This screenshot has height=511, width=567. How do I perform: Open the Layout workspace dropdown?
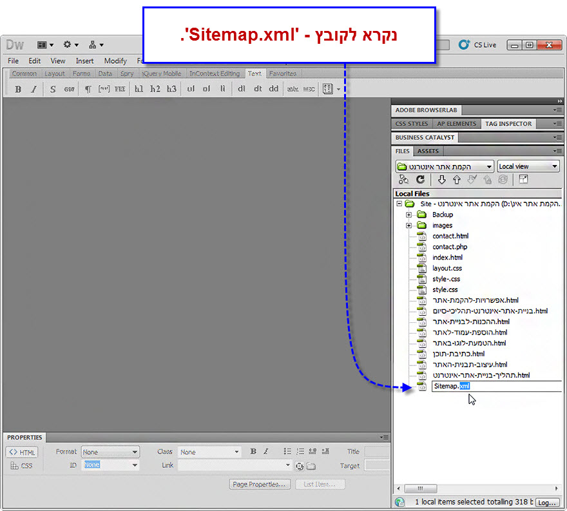[x=46, y=45]
